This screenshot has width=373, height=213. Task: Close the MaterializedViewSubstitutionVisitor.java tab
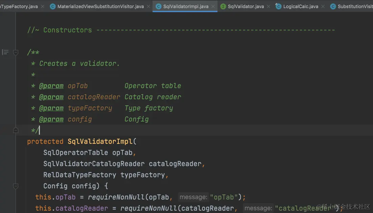click(148, 6)
